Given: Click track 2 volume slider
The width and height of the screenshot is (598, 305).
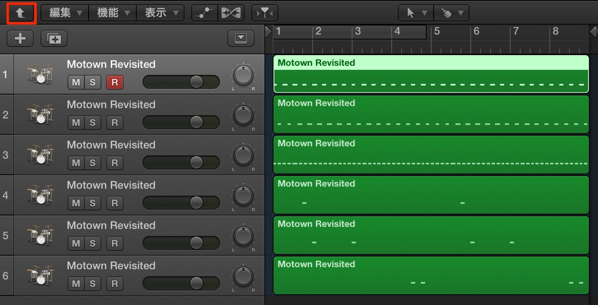Looking at the screenshot, I should click(181, 122).
